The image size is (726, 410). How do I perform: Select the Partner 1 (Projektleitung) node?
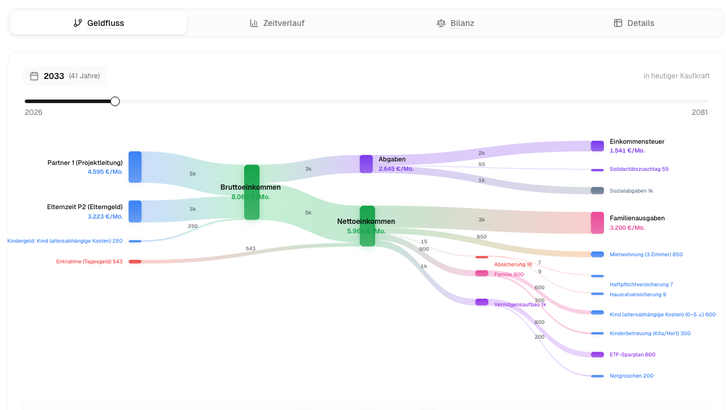click(135, 167)
